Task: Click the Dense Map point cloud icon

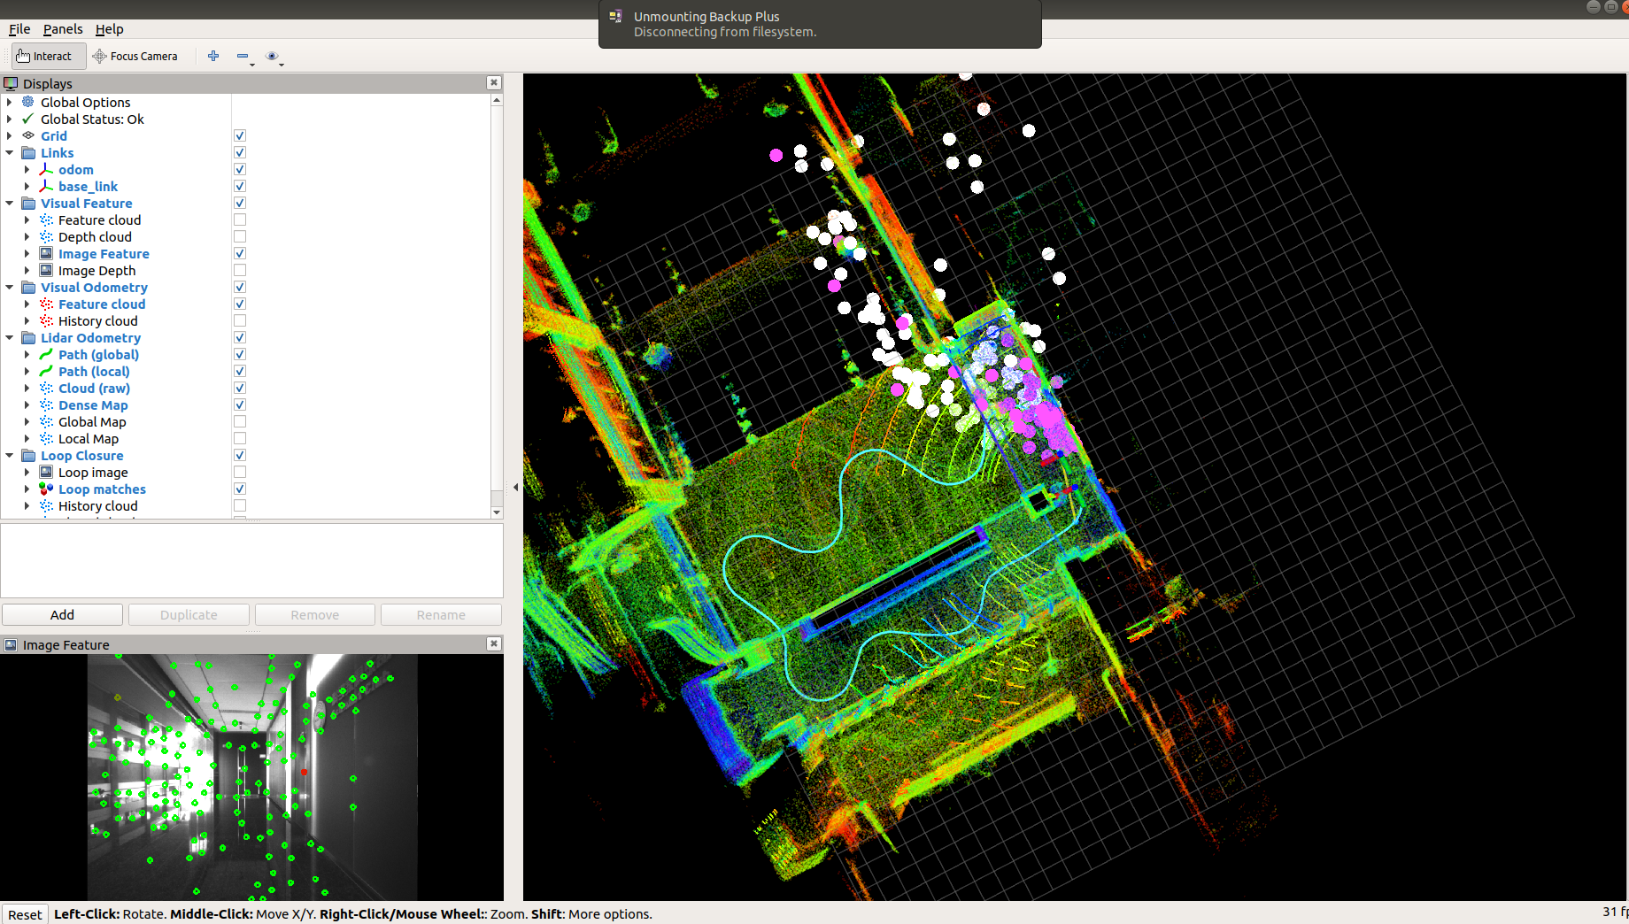Action: [x=46, y=404]
